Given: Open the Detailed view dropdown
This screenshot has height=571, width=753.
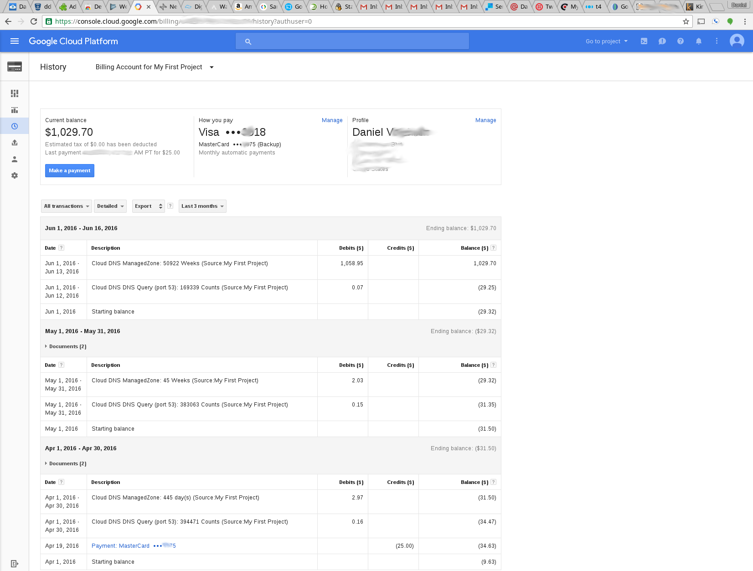Looking at the screenshot, I should 110,206.
